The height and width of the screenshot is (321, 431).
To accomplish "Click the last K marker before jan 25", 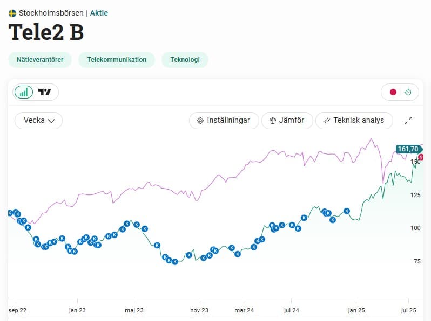I will point(347,211).
